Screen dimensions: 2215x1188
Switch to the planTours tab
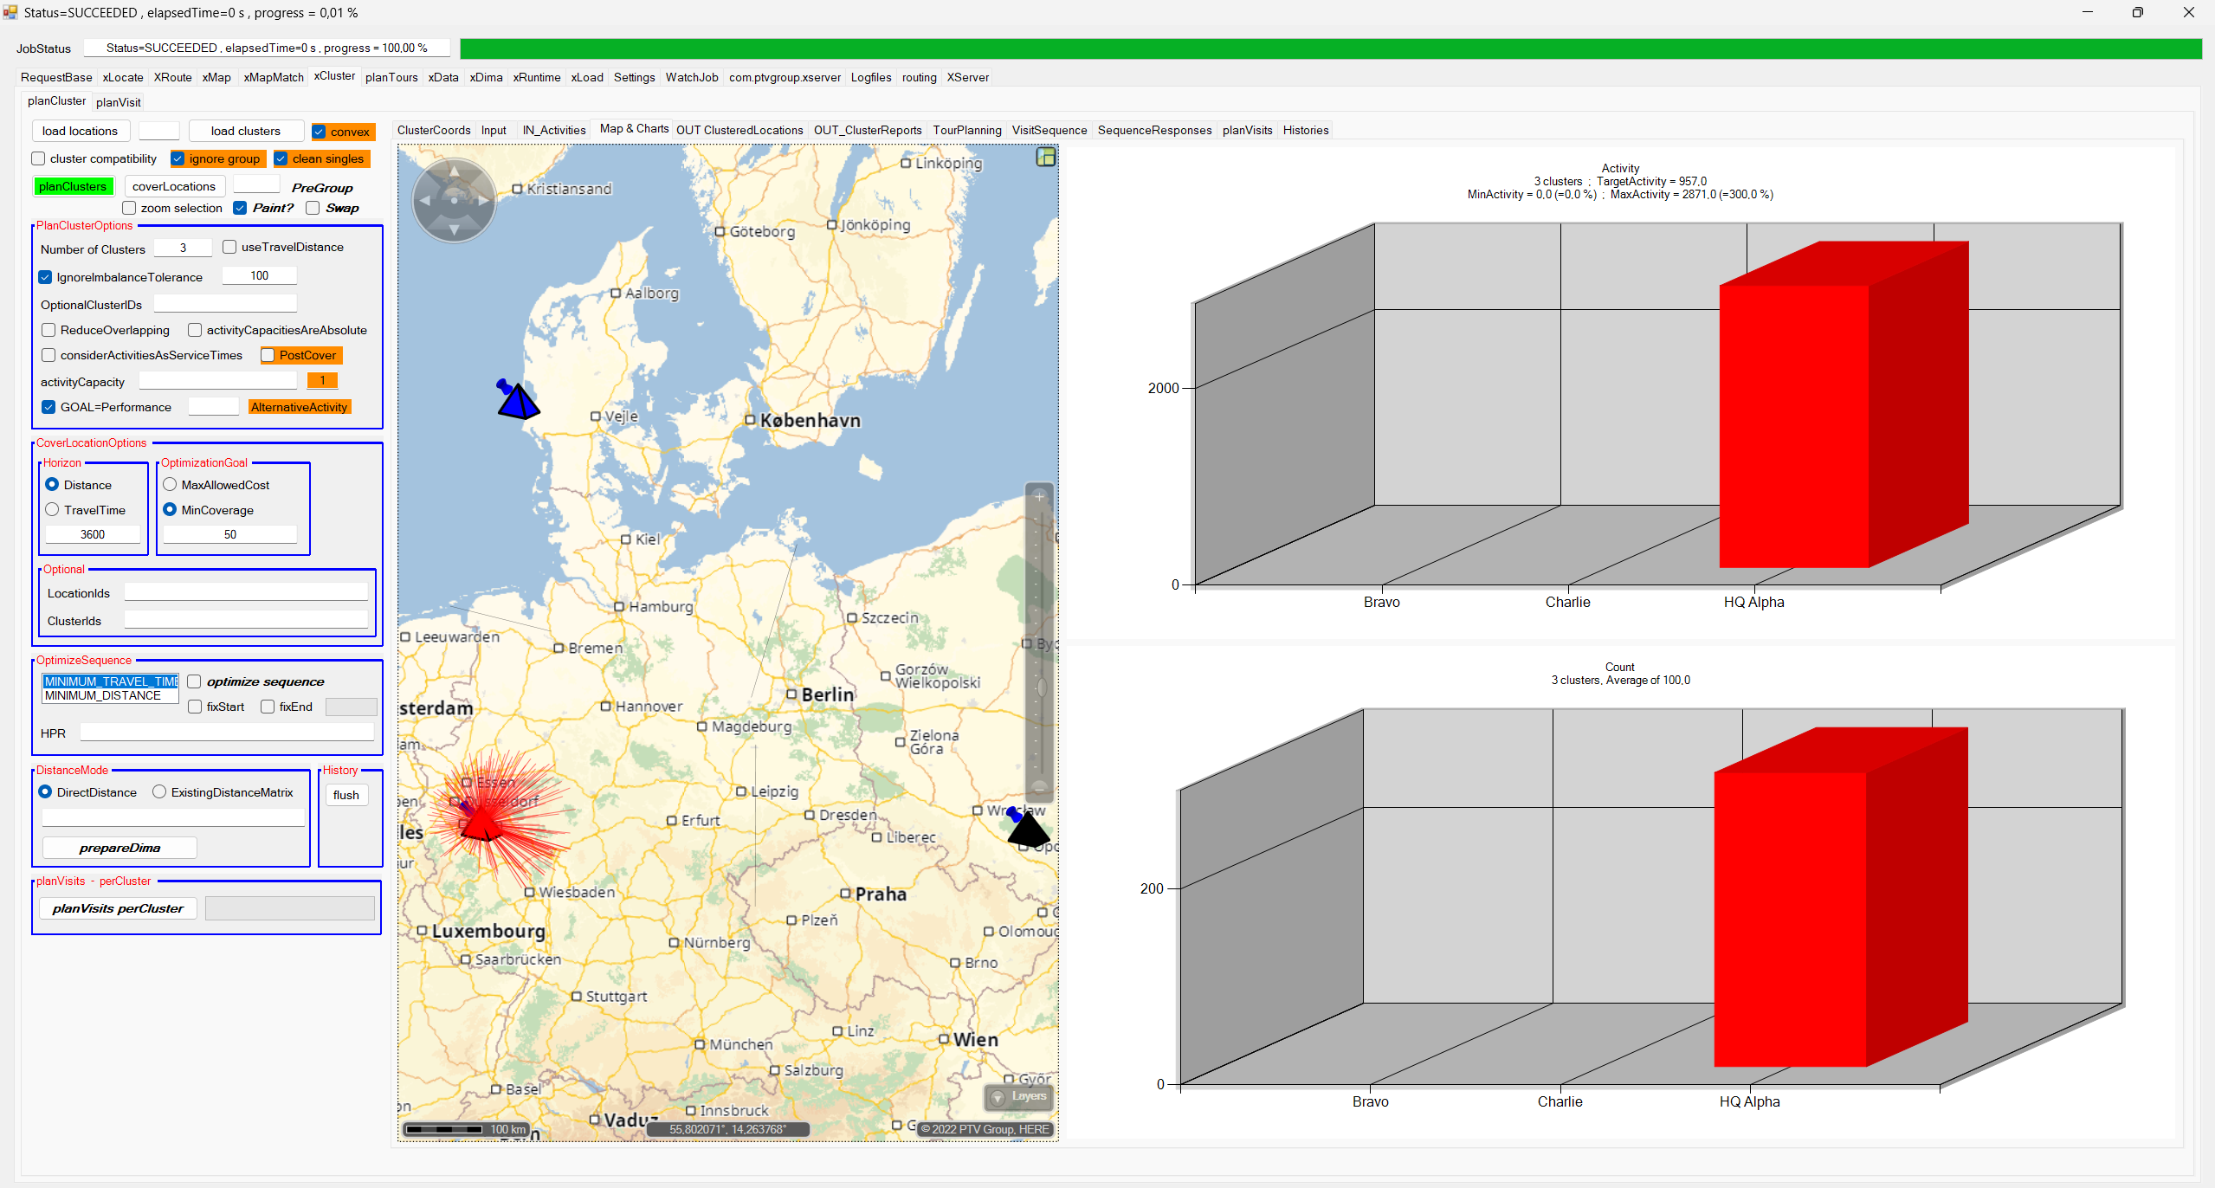click(x=391, y=77)
